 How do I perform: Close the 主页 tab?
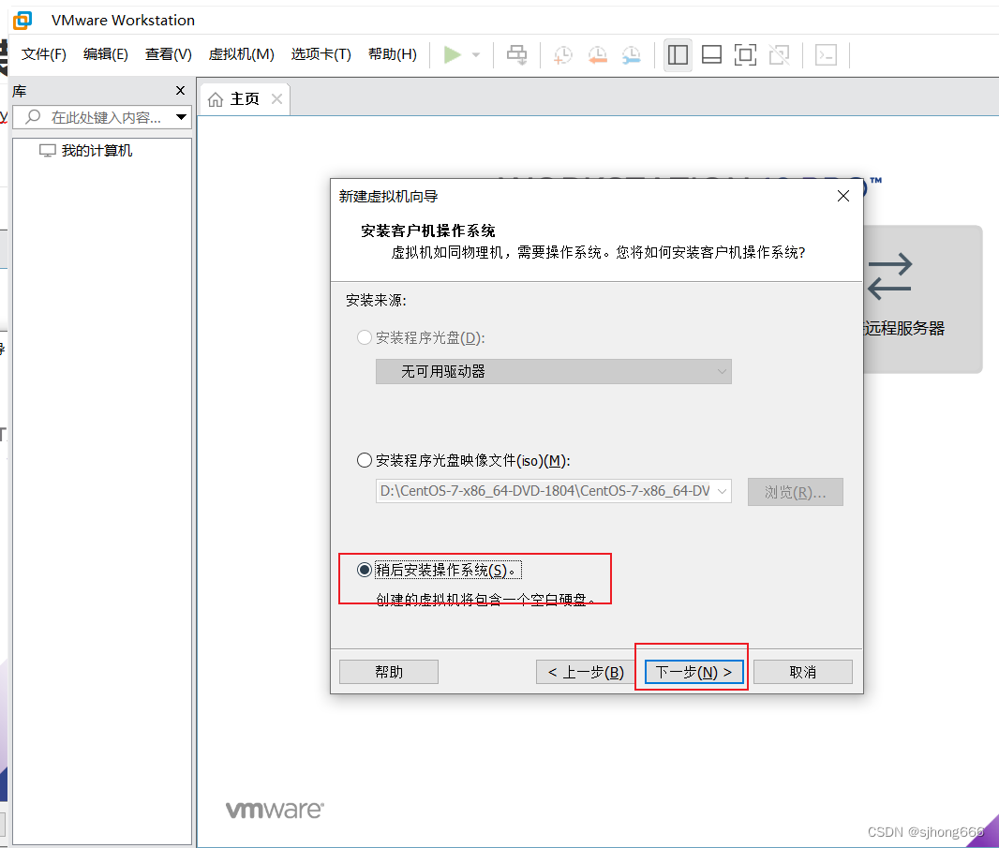coord(276,98)
